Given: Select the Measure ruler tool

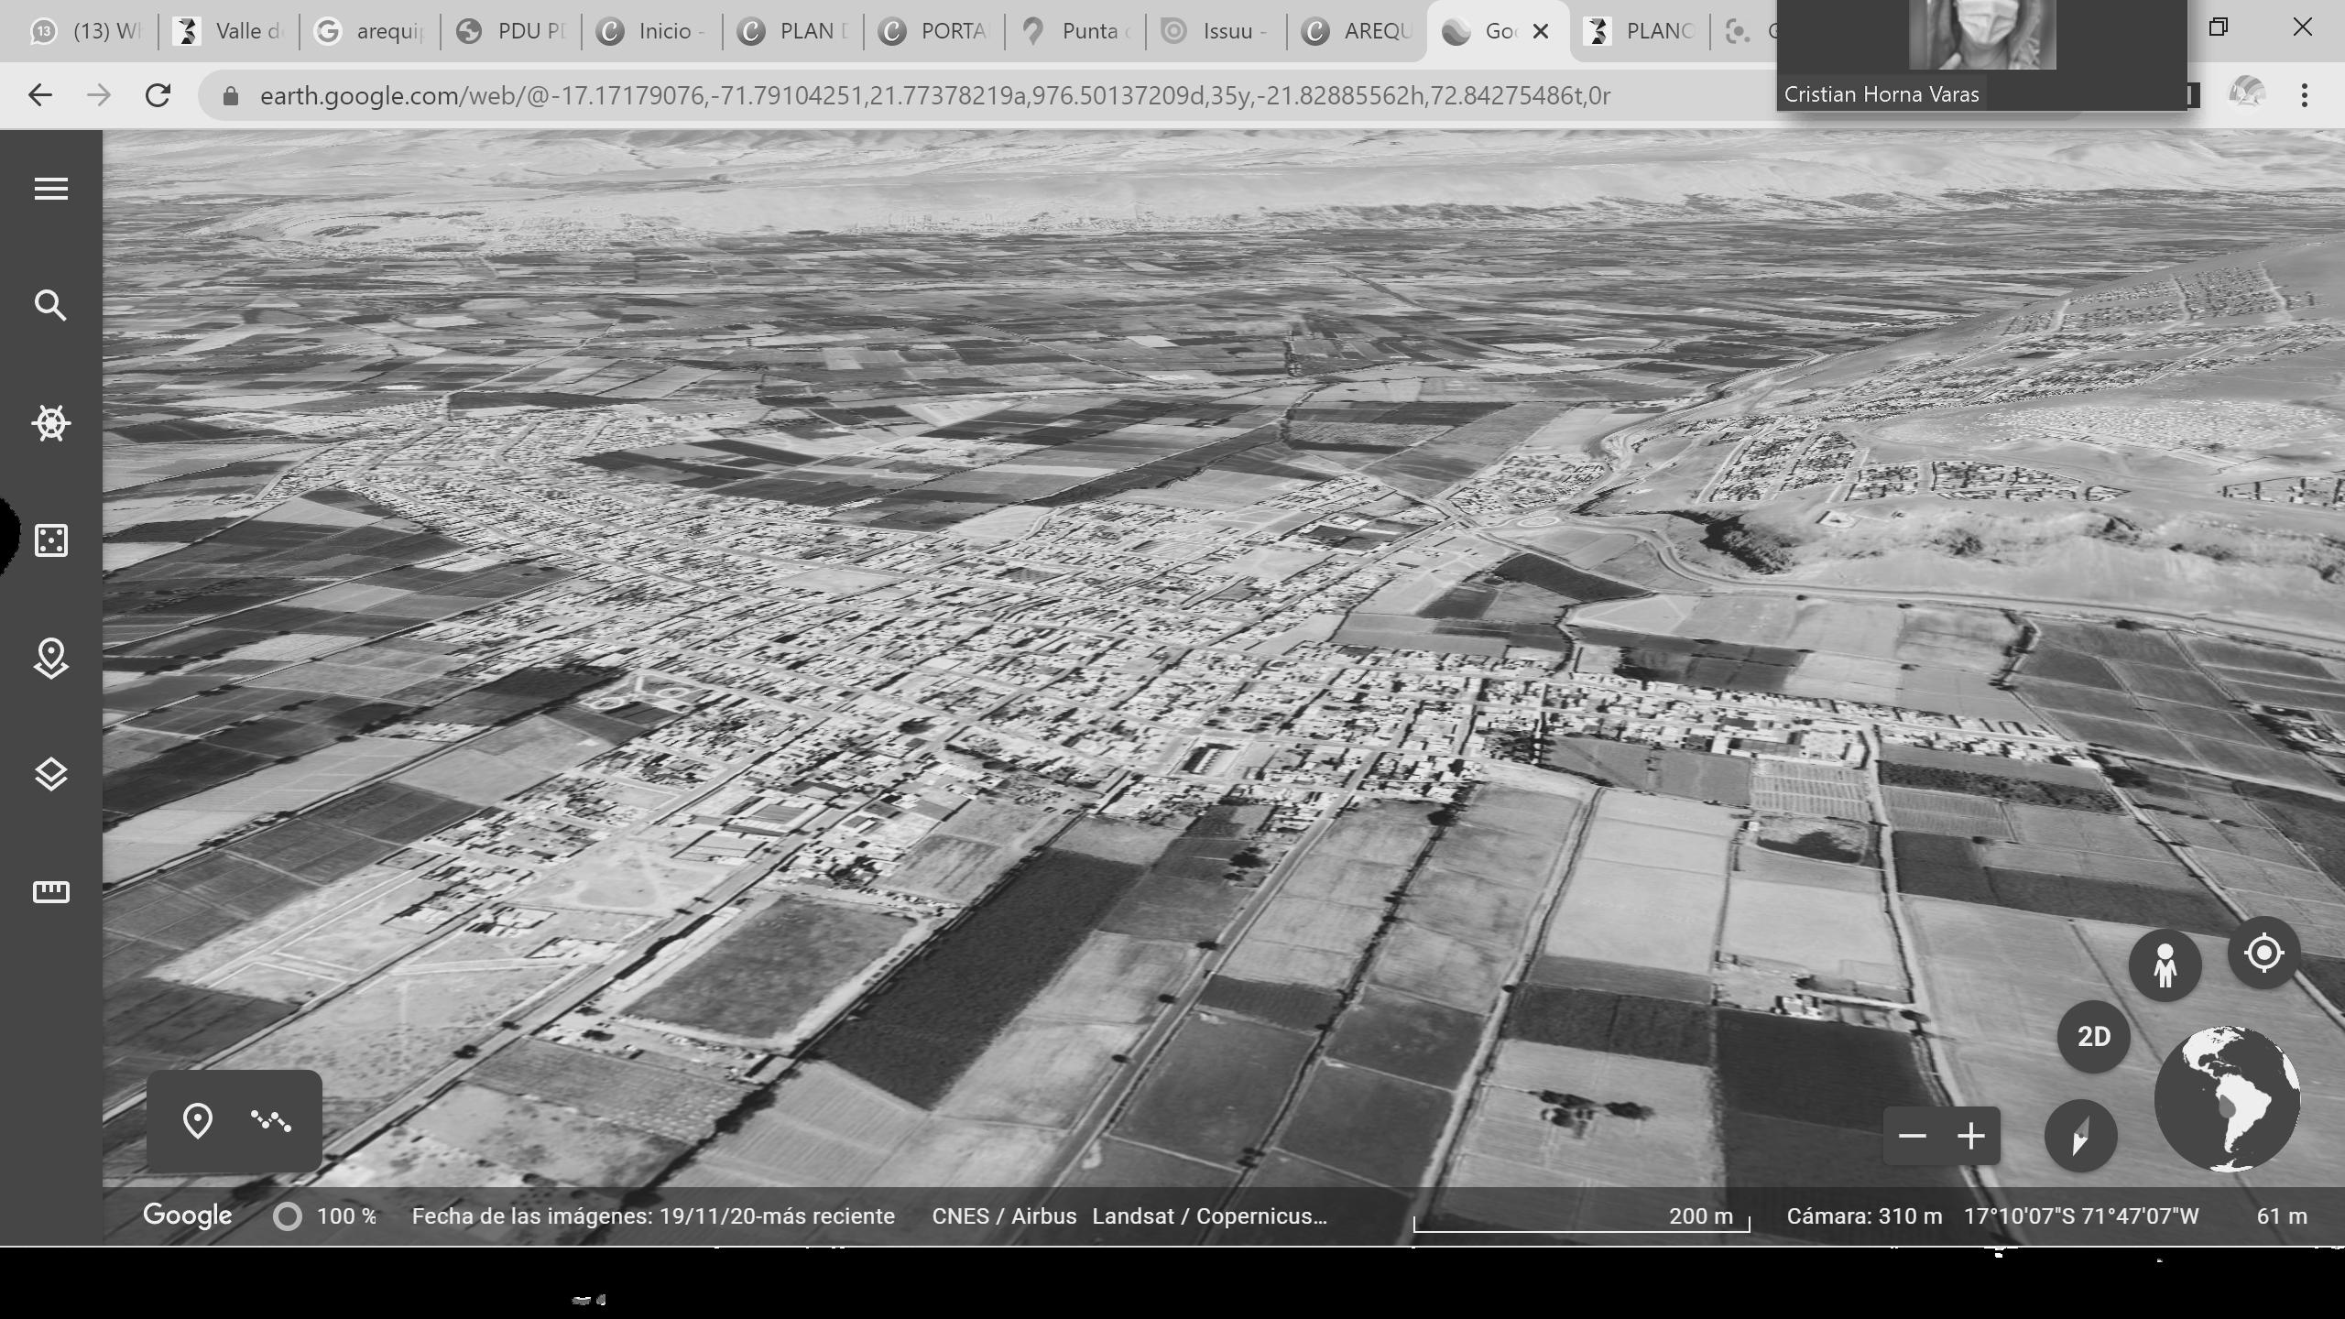Looking at the screenshot, I should 50,891.
